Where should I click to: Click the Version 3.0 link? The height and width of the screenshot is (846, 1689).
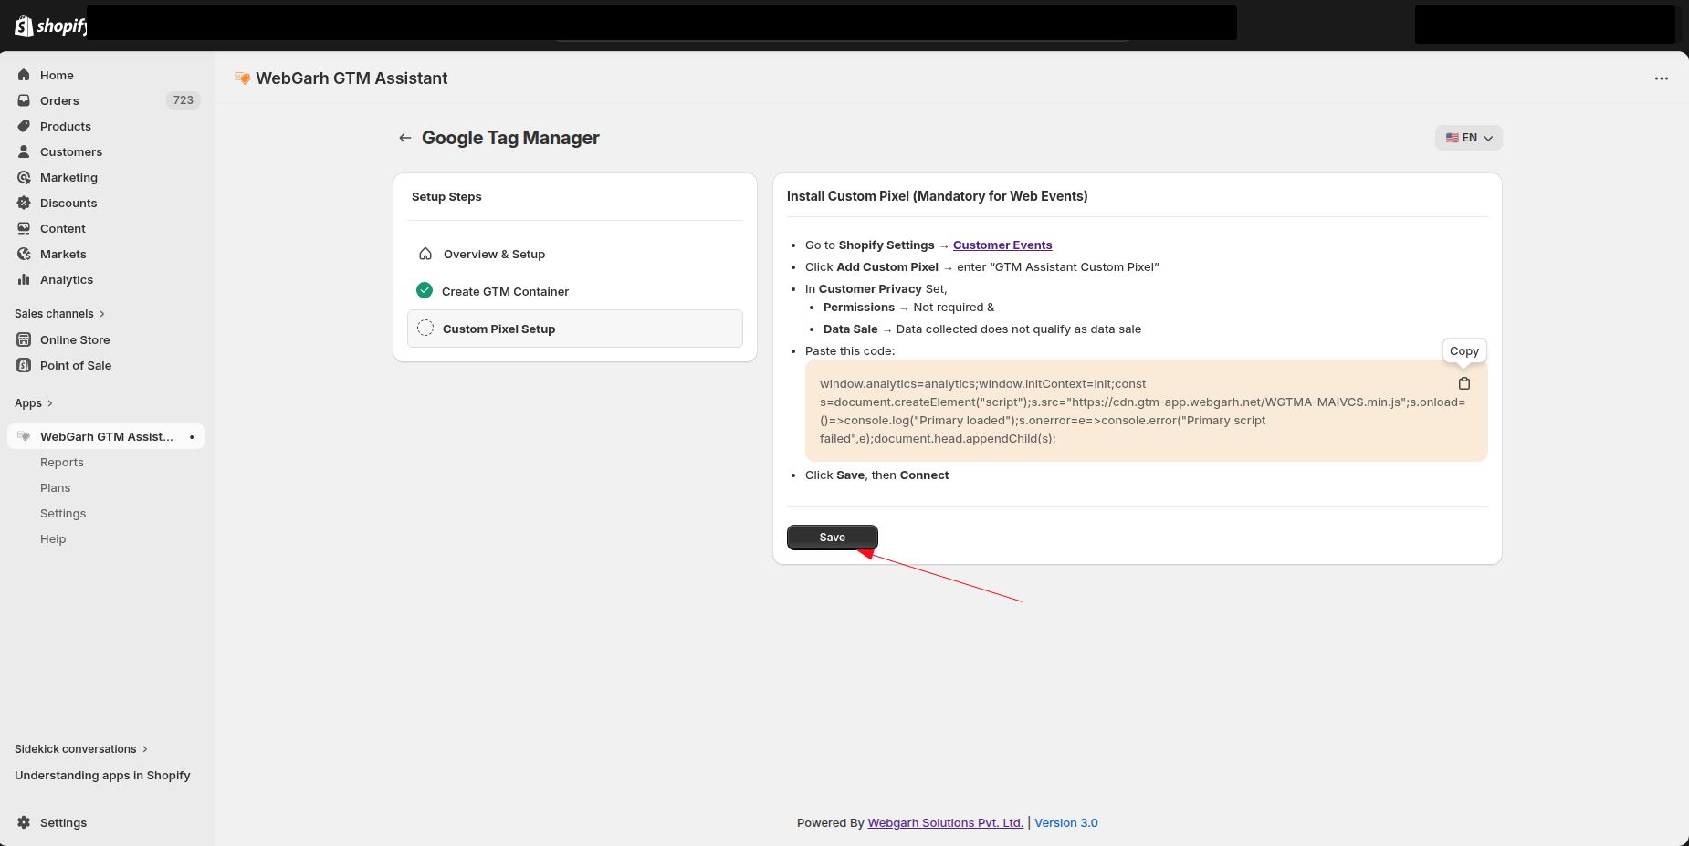pos(1066,822)
